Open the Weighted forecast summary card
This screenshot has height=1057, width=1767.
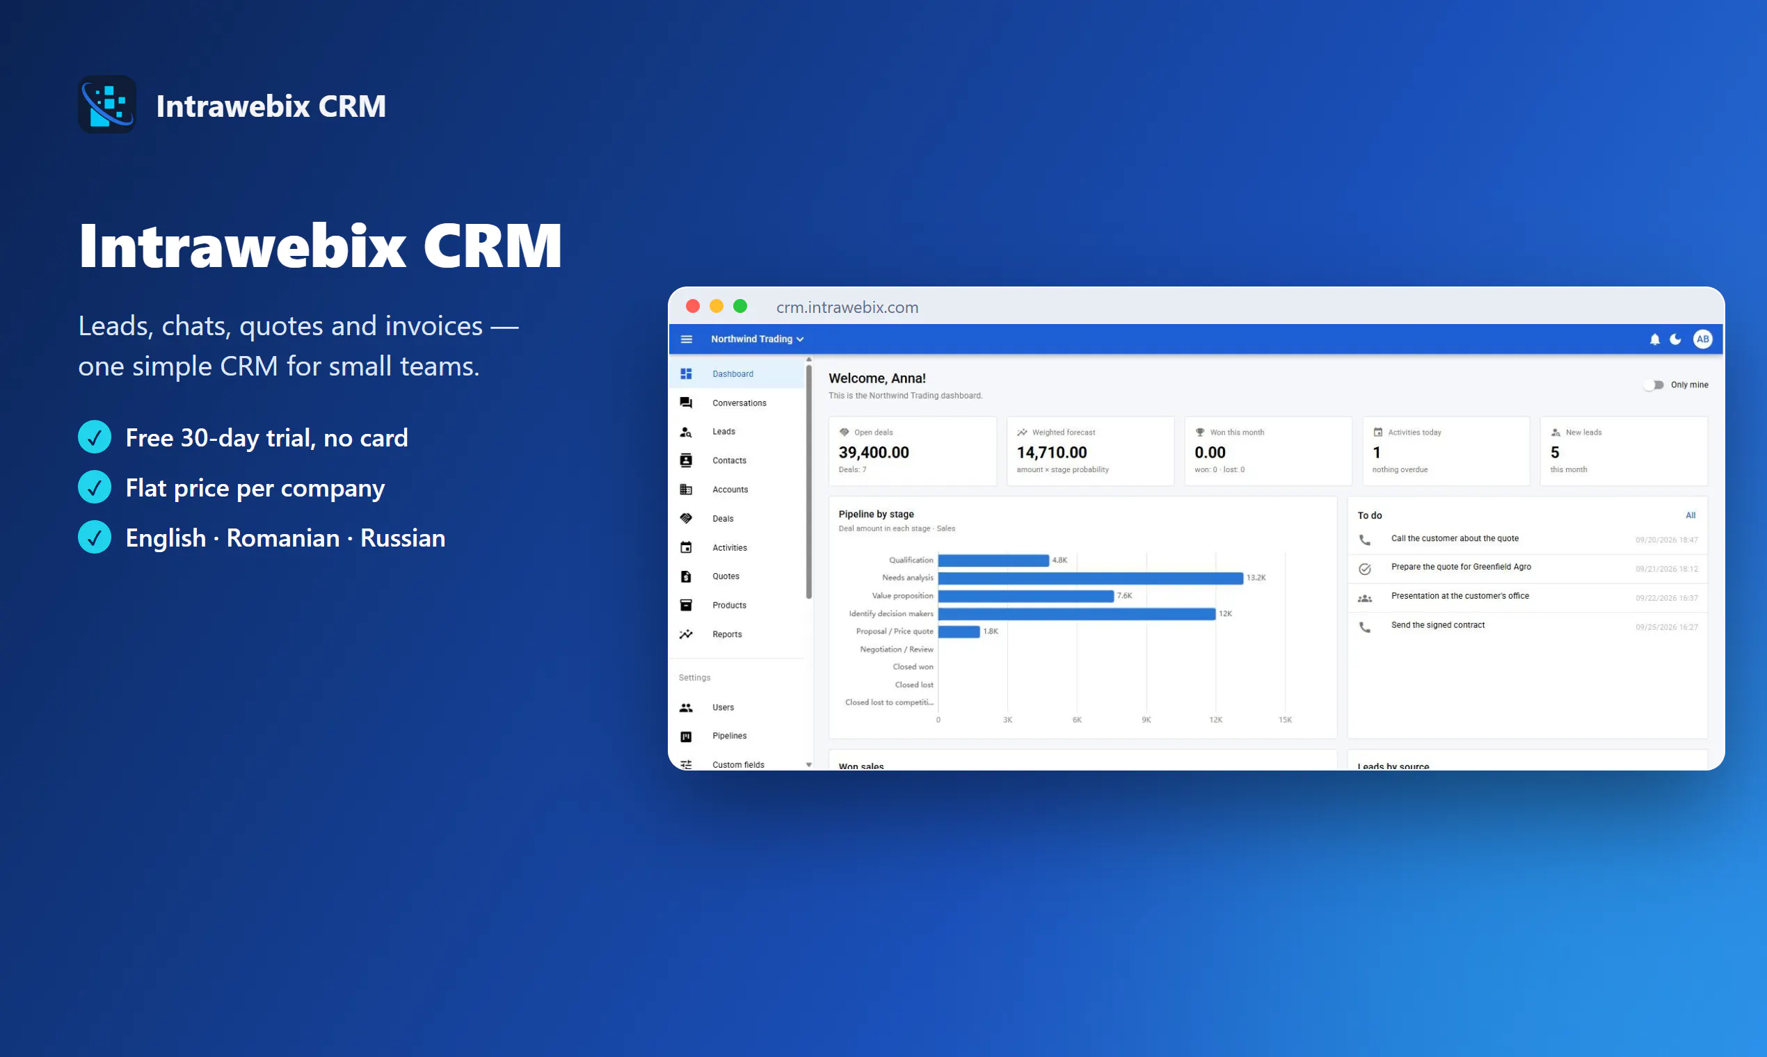1090,451
